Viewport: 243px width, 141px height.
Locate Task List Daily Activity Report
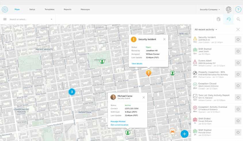point(238,97)
